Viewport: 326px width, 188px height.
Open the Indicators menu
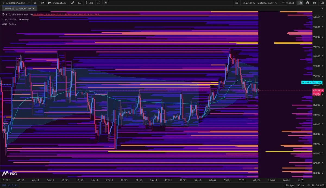(57, 3)
